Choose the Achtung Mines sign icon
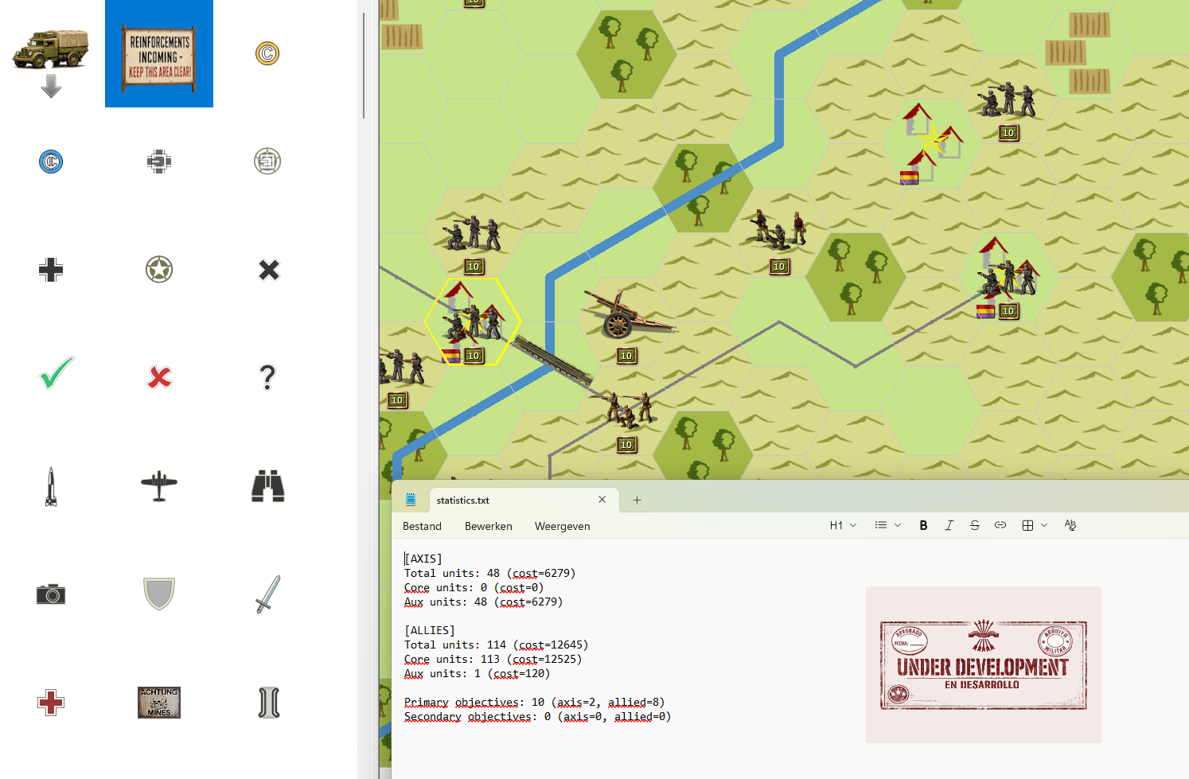 pyautogui.click(x=159, y=703)
